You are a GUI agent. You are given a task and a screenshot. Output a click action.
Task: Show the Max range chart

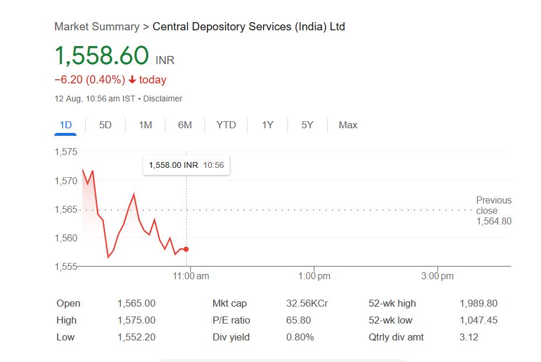348,125
